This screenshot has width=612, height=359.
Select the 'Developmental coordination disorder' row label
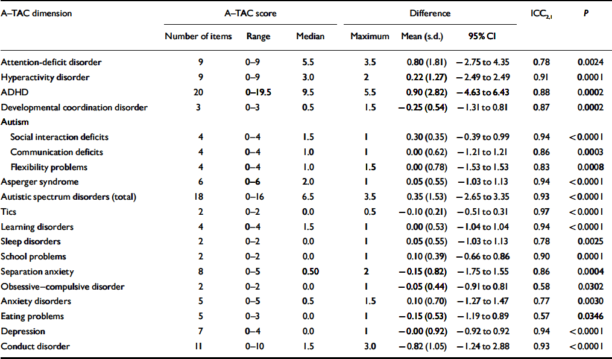click(x=74, y=107)
